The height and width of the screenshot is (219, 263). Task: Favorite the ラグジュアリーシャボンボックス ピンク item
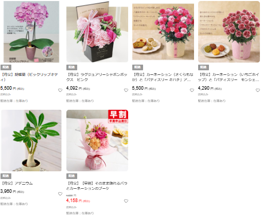tap(126, 90)
